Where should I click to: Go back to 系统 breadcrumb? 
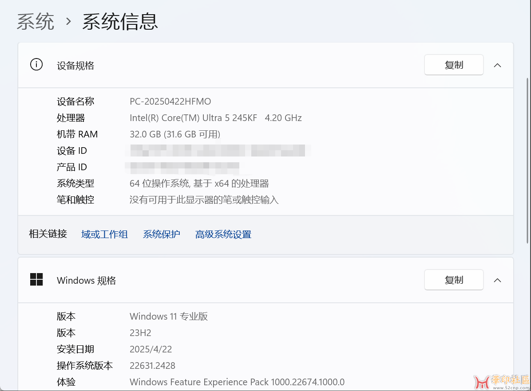point(36,22)
